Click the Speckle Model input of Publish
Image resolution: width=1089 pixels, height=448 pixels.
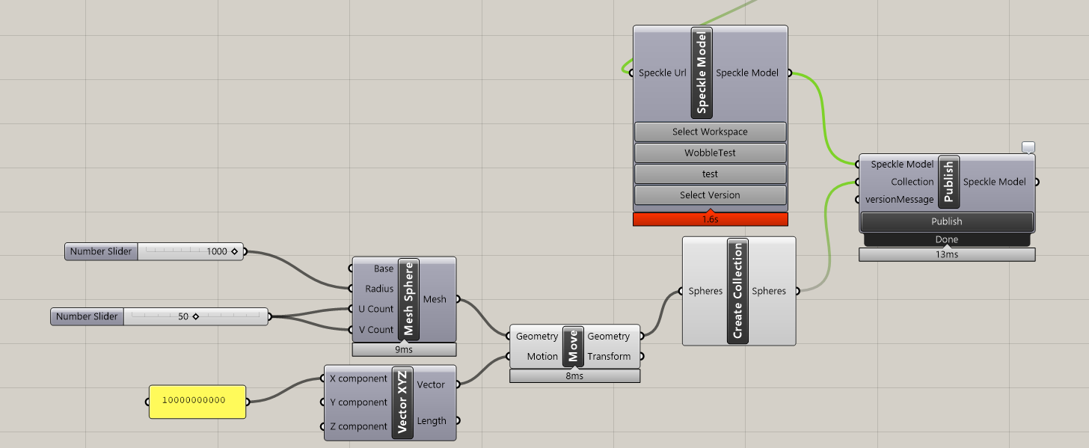pos(902,164)
